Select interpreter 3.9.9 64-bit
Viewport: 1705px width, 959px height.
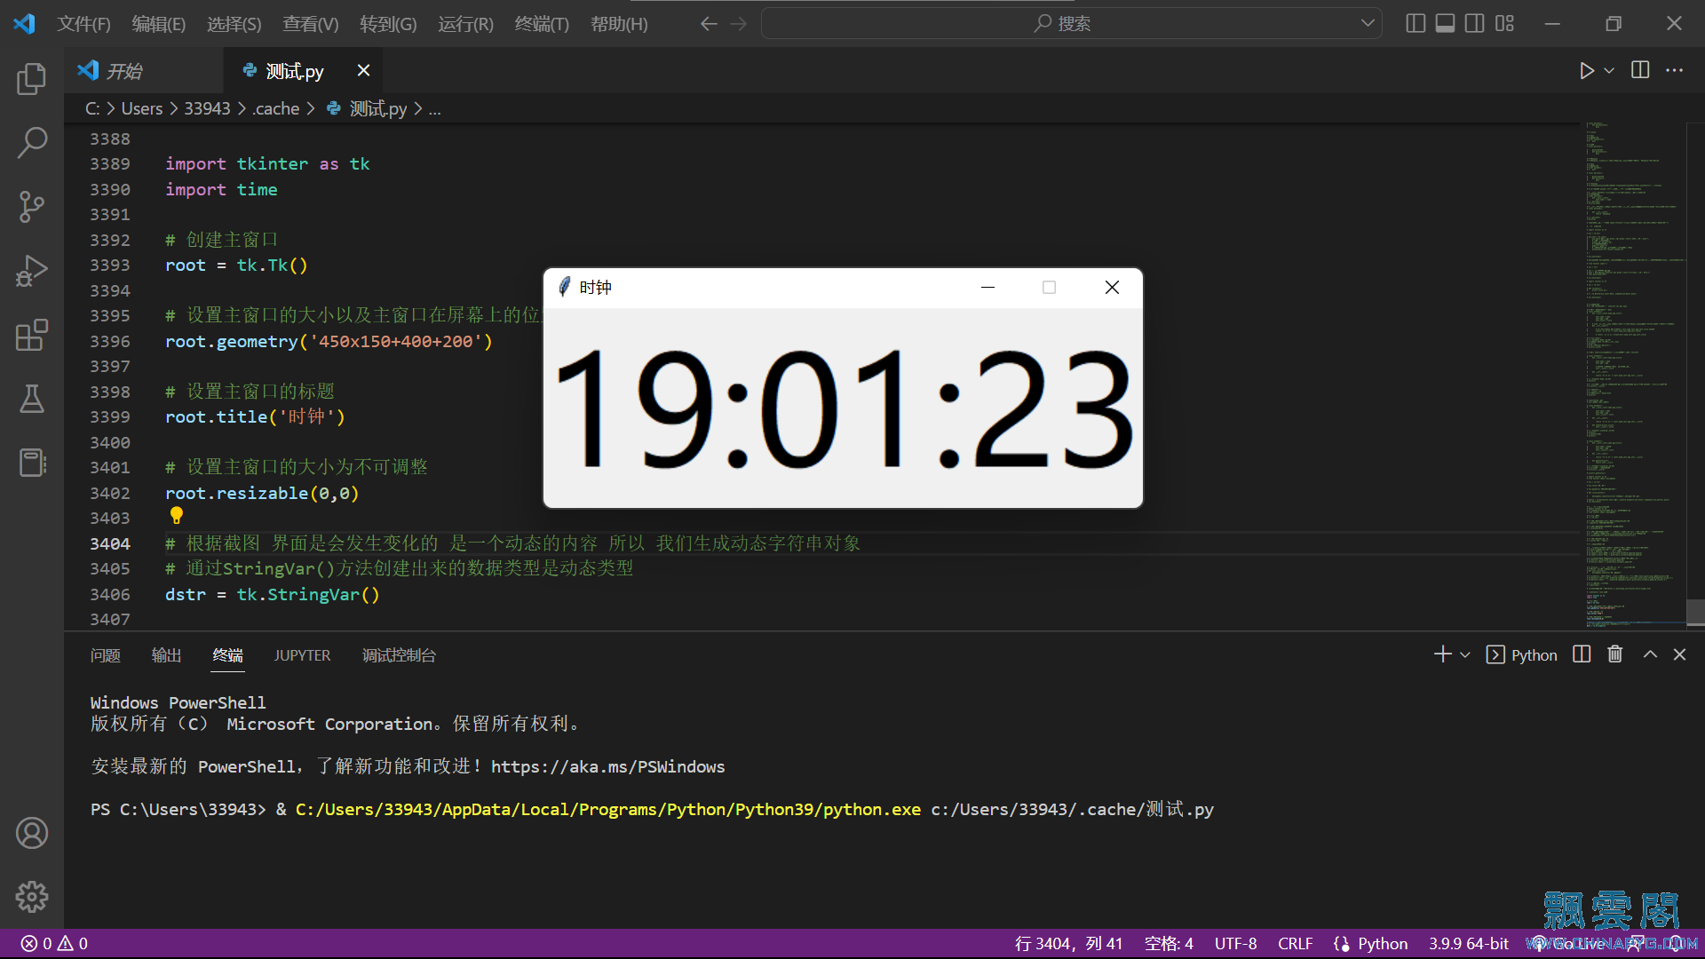click(1468, 943)
